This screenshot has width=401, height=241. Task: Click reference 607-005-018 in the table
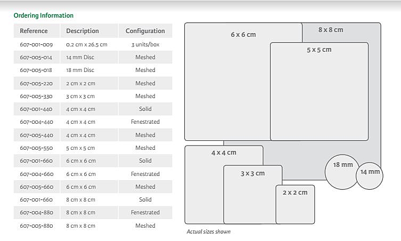[x=36, y=70]
